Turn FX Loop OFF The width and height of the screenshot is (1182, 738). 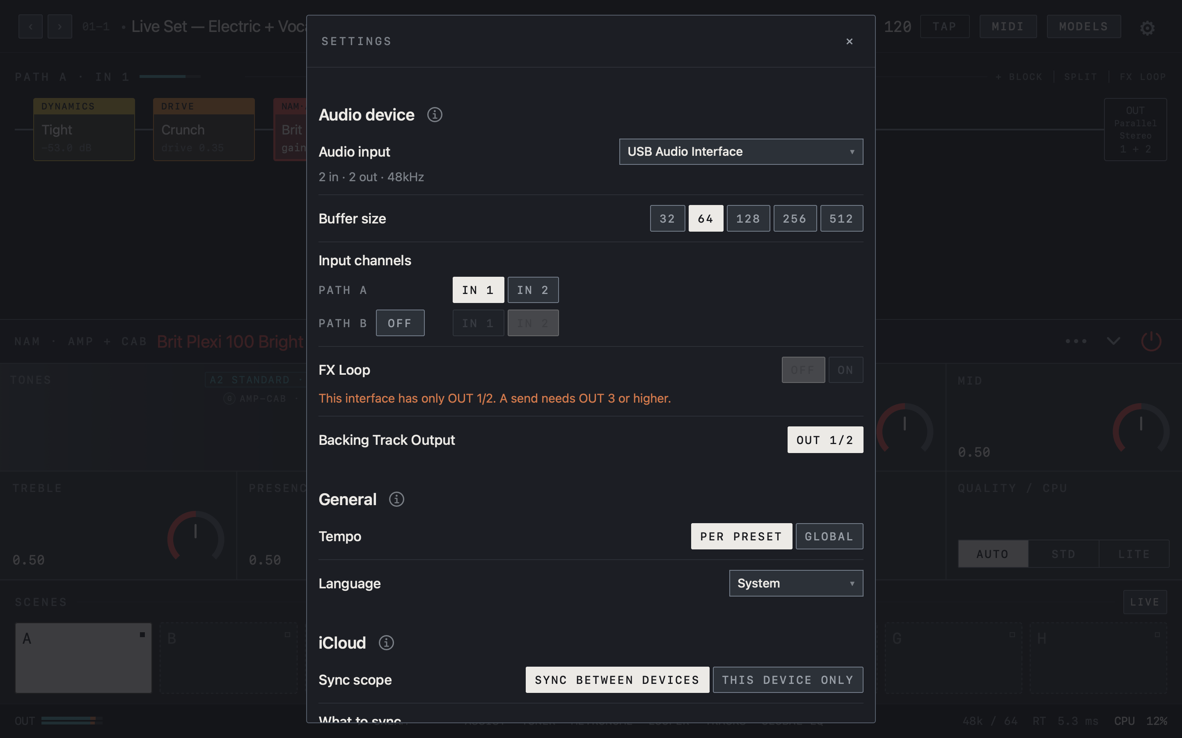point(803,370)
